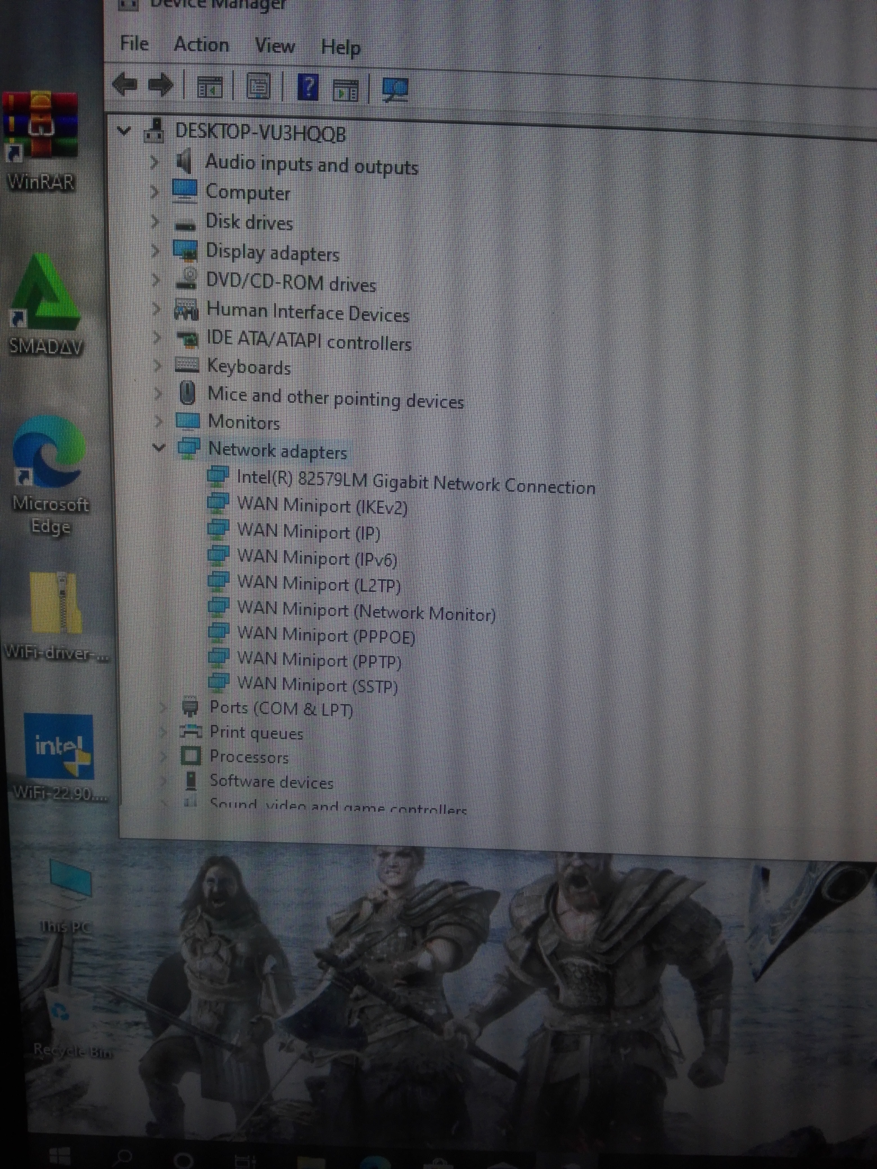This screenshot has width=877, height=1169.
Task: Click the blue Help toolbar icon
Action: [x=308, y=87]
